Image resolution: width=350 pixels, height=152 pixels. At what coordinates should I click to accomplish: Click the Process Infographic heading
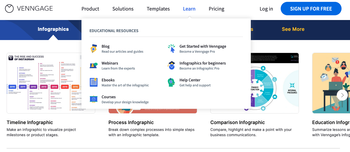[x=131, y=122]
